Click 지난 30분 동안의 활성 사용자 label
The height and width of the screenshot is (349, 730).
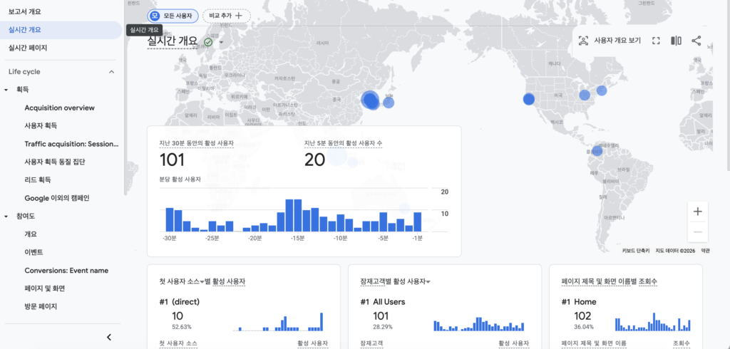196,143
